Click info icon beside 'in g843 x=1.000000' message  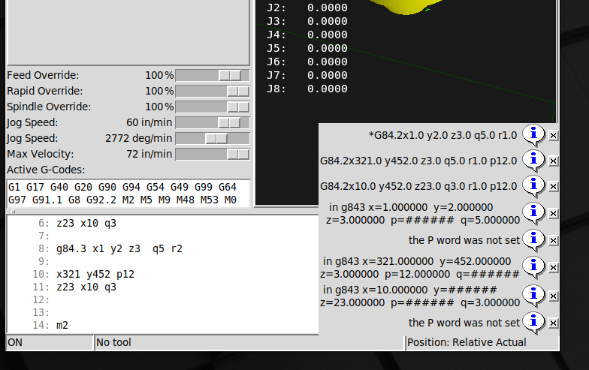(533, 213)
